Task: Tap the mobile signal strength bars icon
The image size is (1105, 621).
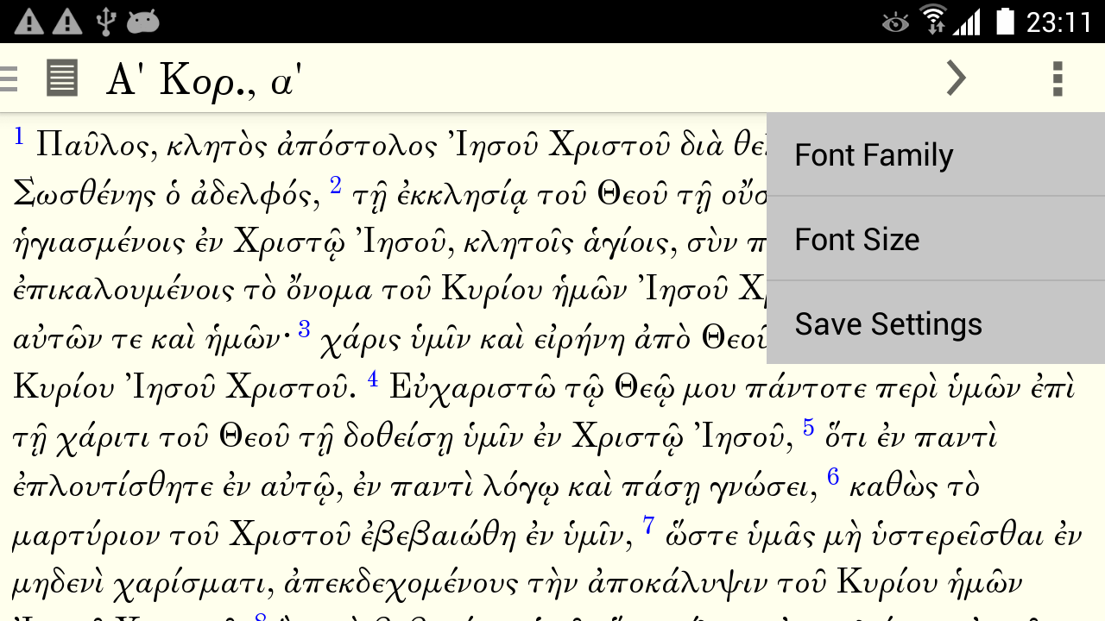Action: tap(967, 22)
